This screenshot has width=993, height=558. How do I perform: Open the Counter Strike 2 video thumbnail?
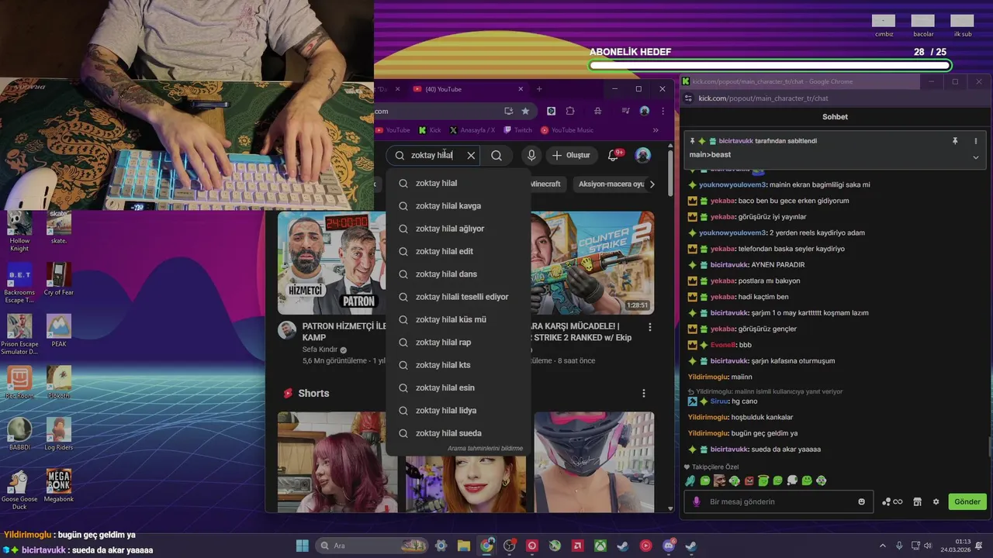[593, 263]
